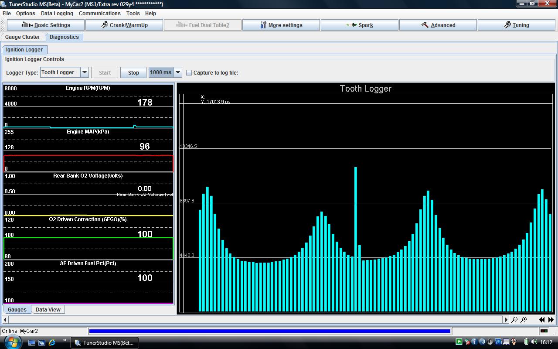Expand the Logger Type dropdown
Screen dimensions: 558x349
coord(85,72)
